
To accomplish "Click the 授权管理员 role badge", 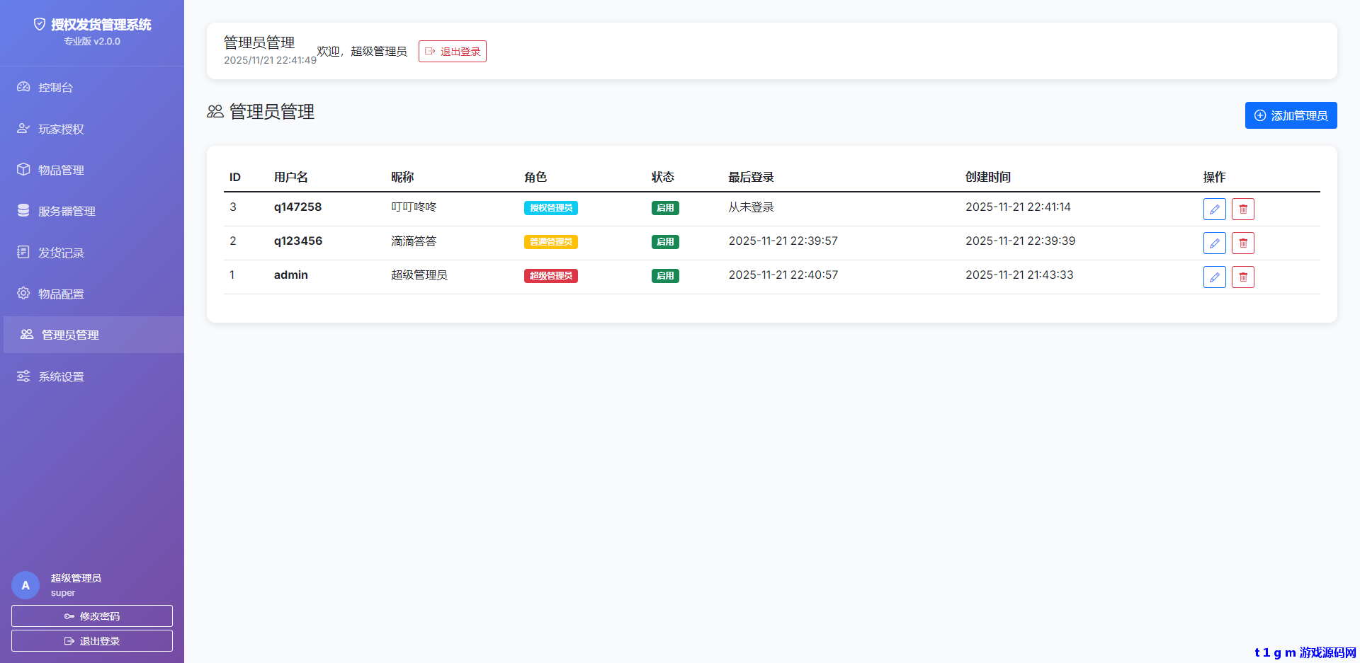I will click(x=550, y=207).
